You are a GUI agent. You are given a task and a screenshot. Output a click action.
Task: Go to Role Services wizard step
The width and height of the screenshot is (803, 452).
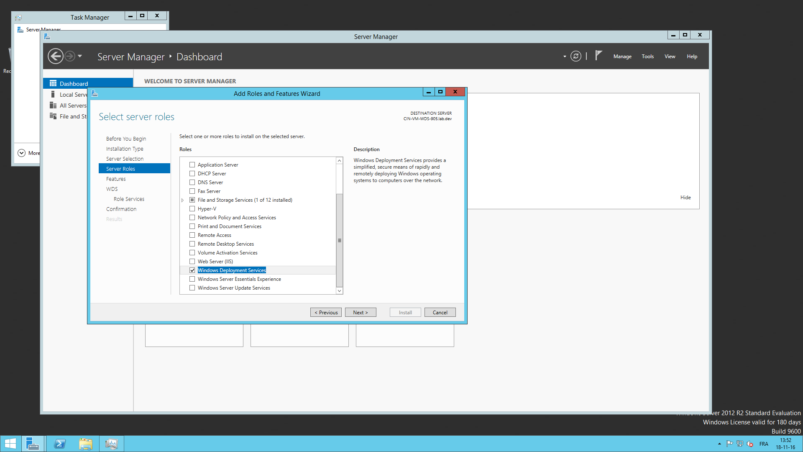(129, 199)
